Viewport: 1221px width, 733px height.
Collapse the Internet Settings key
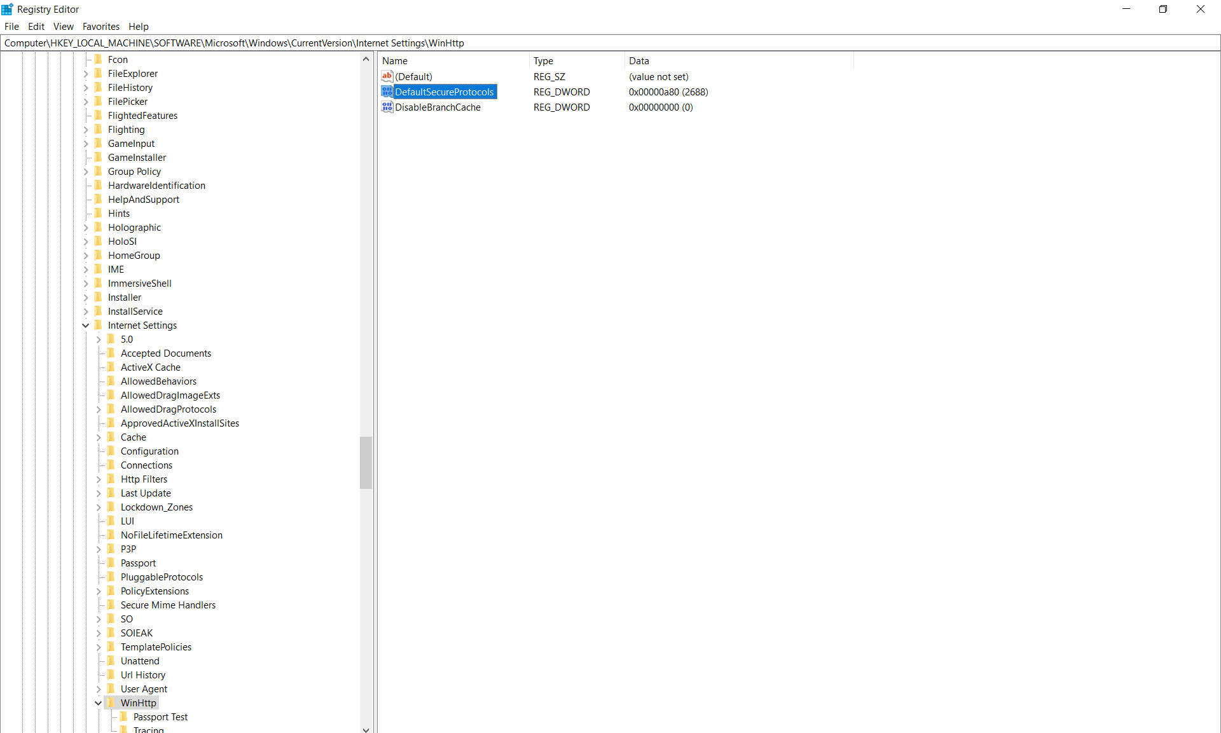pyautogui.click(x=85, y=325)
